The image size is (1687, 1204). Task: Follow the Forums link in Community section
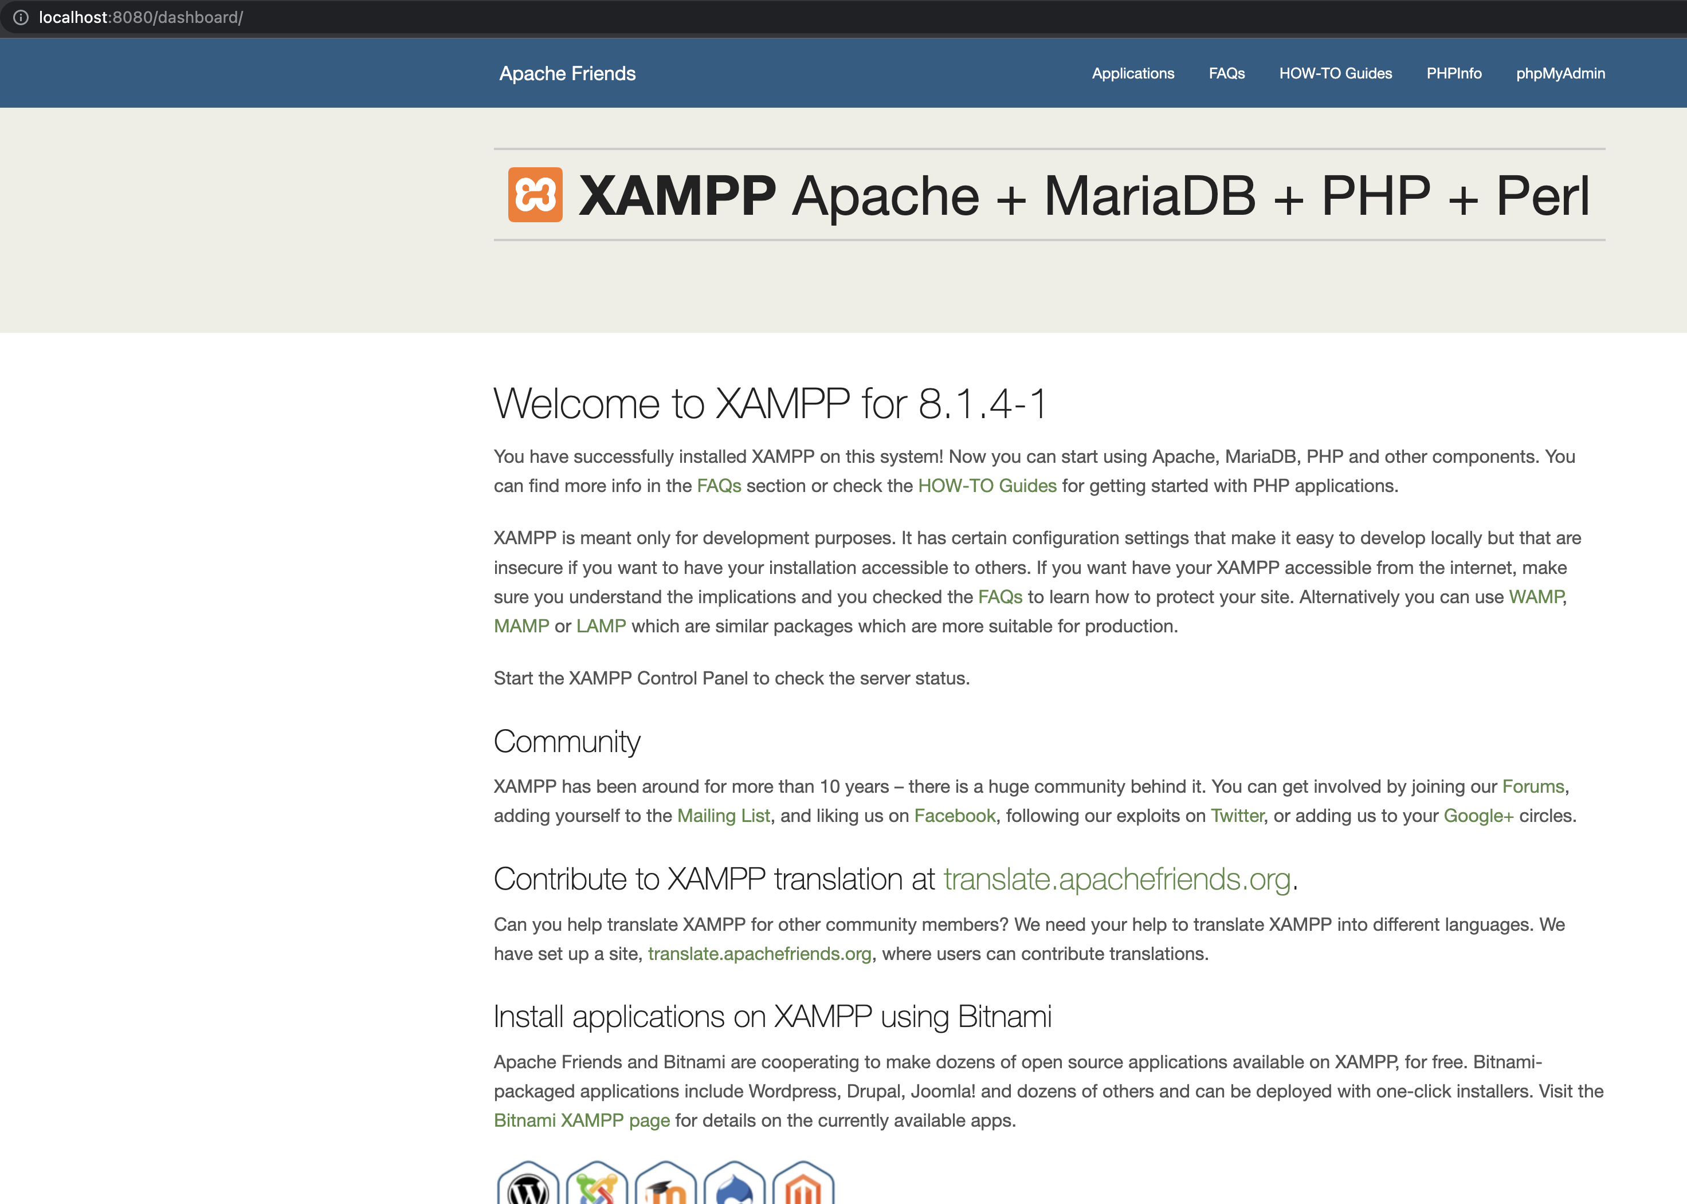click(x=1533, y=786)
